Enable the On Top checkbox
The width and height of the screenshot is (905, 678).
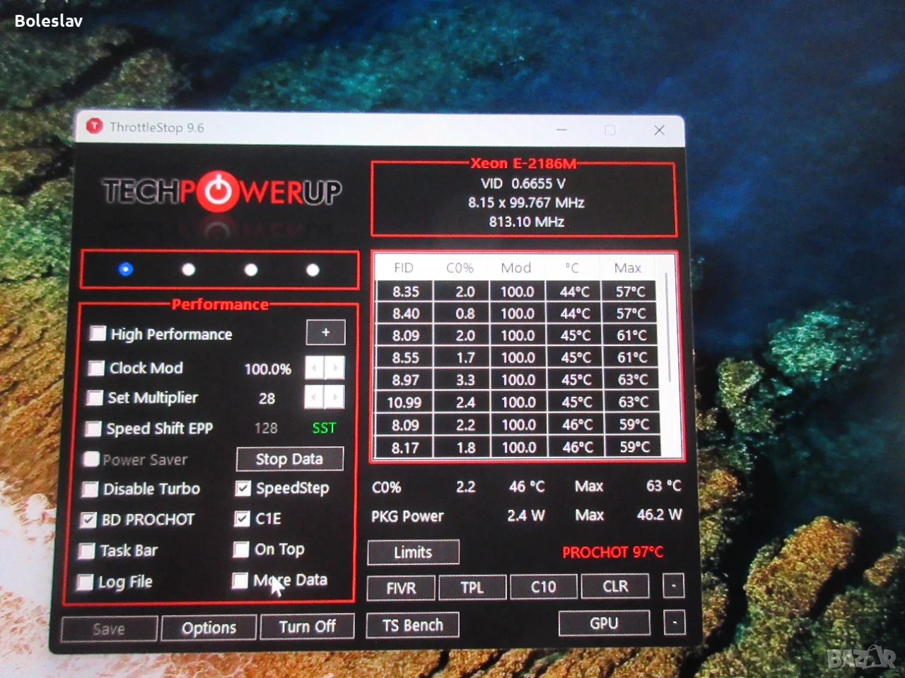pyautogui.click(x=241, y=549)
